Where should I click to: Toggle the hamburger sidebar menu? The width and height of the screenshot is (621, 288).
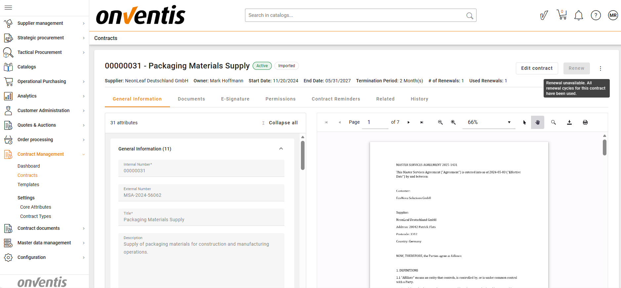[x=8, y=8]
